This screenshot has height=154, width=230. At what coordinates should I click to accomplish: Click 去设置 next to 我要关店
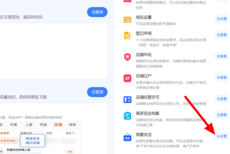pos(222,136)
